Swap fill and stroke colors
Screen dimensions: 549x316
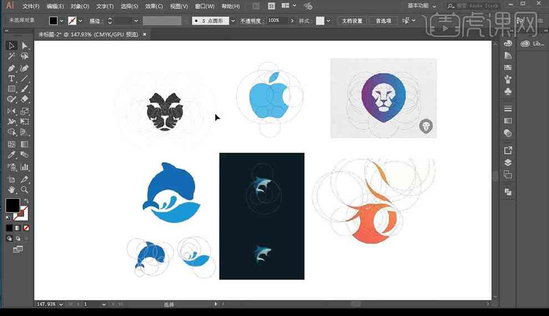coord(26,201)
